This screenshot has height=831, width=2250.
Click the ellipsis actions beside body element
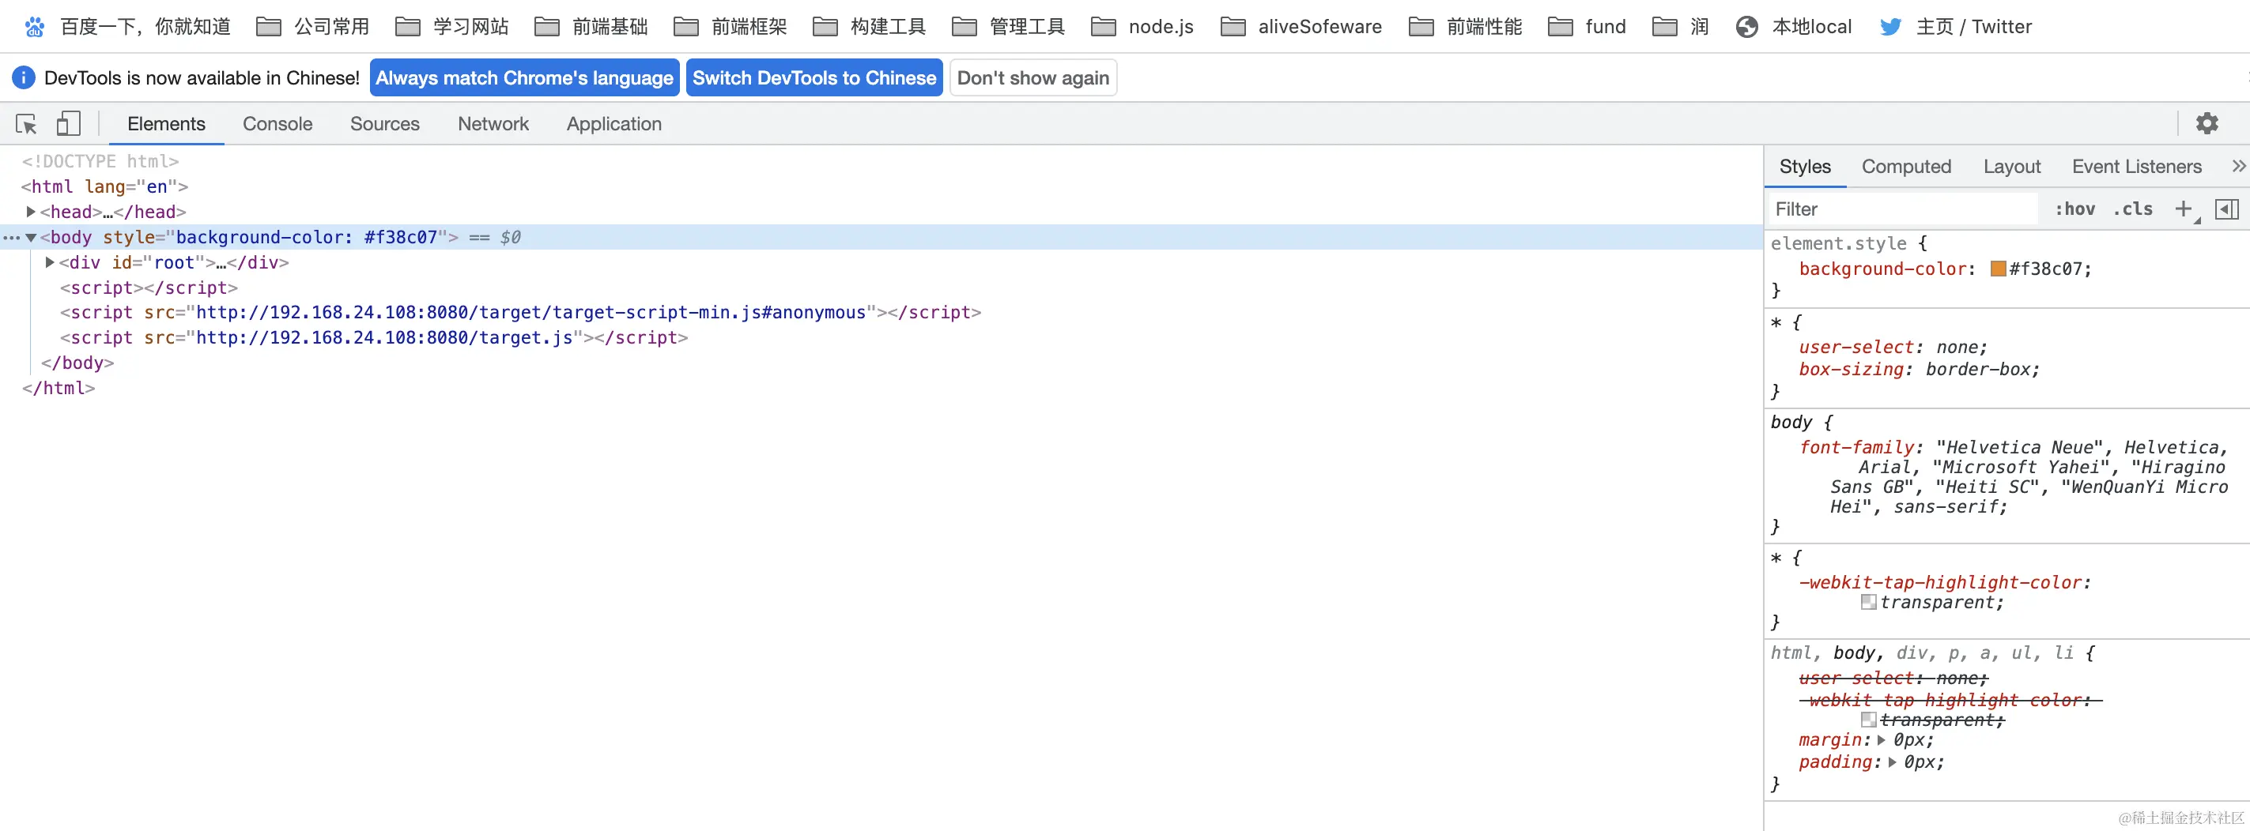(10, 238)
